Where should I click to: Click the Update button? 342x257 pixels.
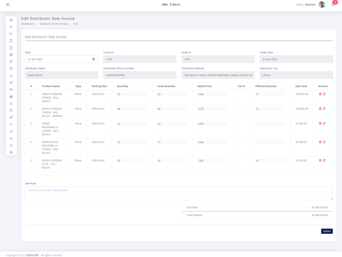[327, 231]
